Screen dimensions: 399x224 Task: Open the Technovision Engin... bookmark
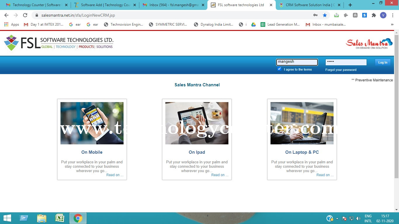click(124, 24)
